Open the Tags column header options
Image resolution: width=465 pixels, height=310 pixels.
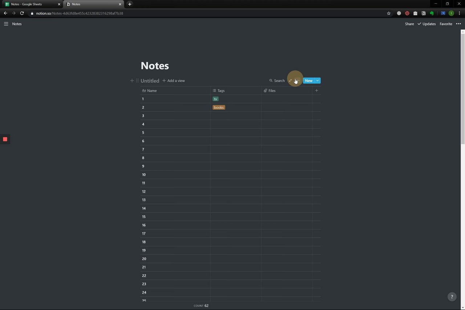[236, 90]
